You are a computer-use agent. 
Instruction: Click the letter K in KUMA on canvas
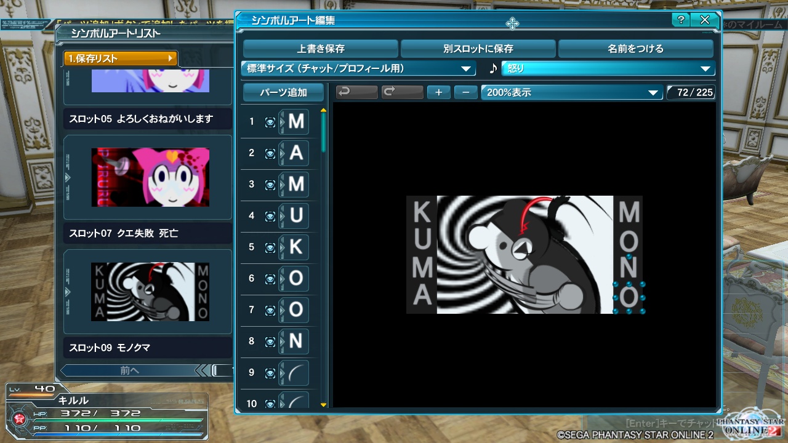[422, 212]
